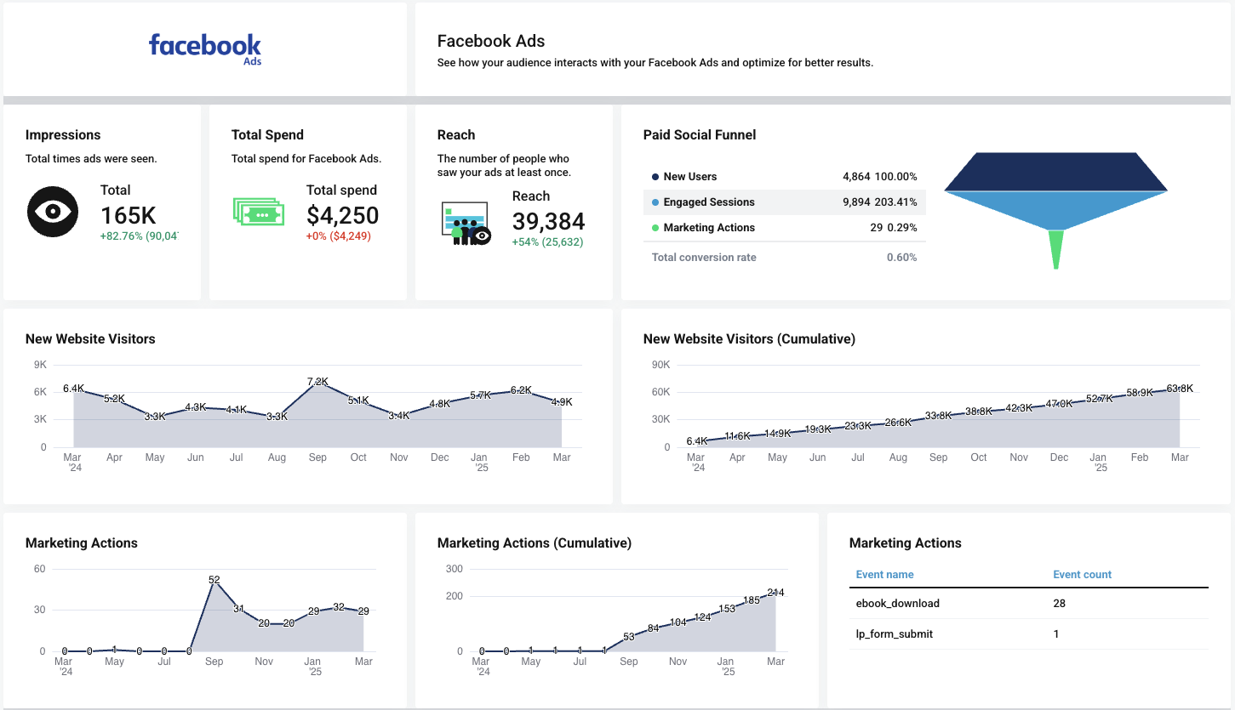Click the 'See how your audience interacts' description

[x=655, y=63]
